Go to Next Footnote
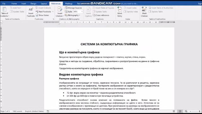 coord(44,12)
